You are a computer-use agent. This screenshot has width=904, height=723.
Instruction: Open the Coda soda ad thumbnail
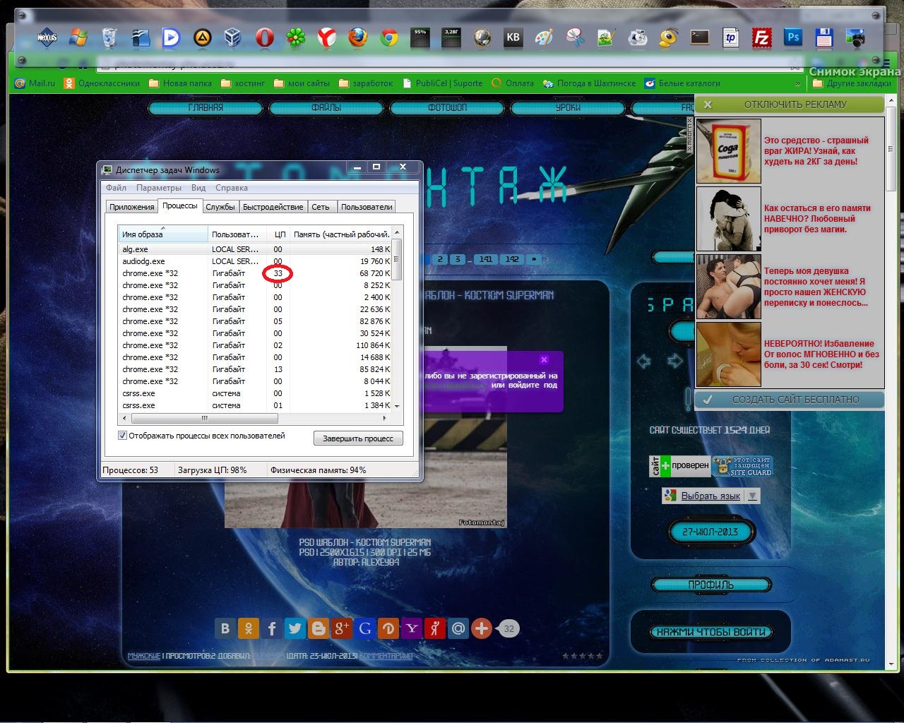pos(729,150)
